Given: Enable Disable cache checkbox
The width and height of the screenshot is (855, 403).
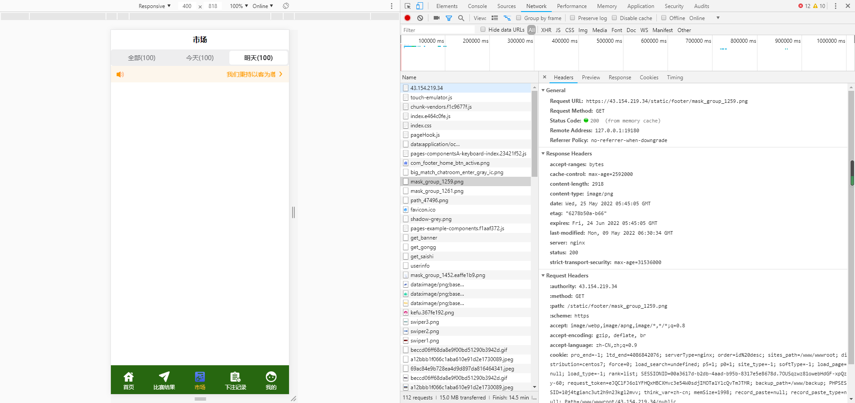Looking at the screenshot, I should (615, 18).
